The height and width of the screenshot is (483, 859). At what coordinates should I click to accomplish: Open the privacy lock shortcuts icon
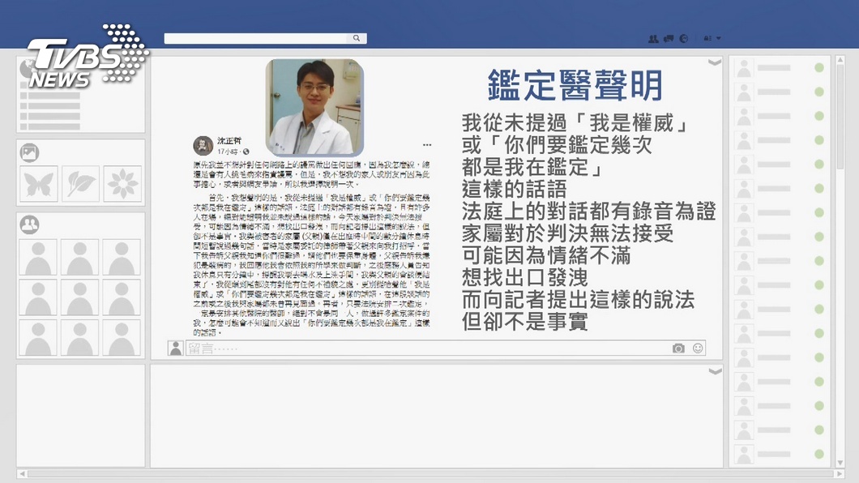(x=707, y=38)
